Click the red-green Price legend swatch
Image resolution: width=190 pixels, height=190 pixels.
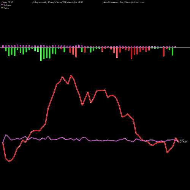point(2,8)
